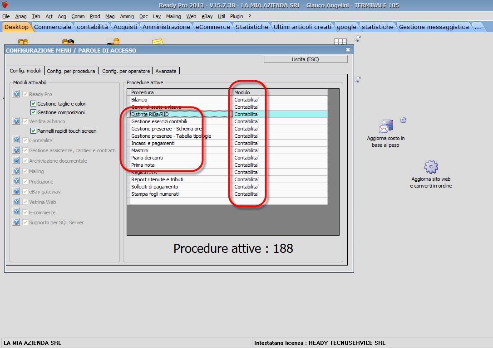Select the Bilancio procedure row
Screen dimensions: 493x348
click(229, 100)
